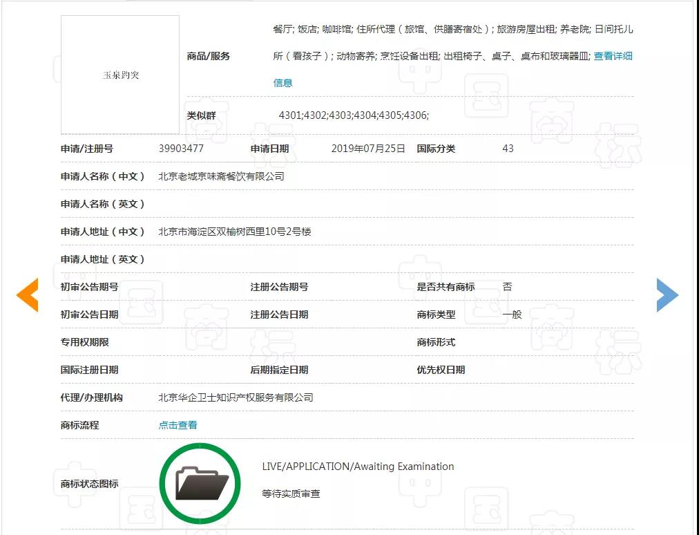Viewport: 699px width, 535px height.
Task: Go to previous trademark with orange left arrow
Action: pos(28,295)
